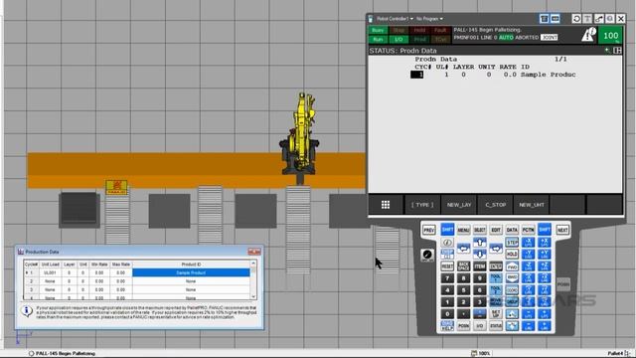Click the Production Data scrollbar up arrow
Viewport: 636px width, 358px height.
(253, 264)
